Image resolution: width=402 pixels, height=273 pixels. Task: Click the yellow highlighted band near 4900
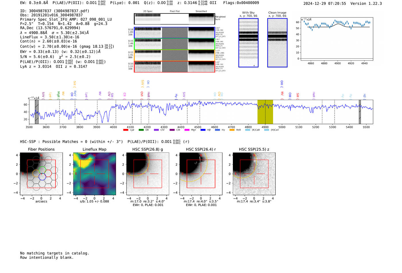(265, 112)
